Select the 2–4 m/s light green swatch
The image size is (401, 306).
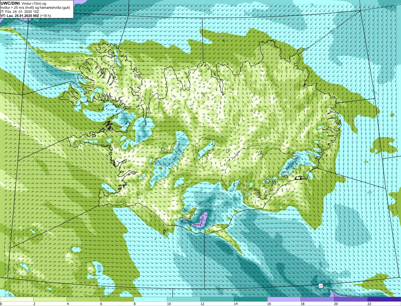(x=50, y=299)
